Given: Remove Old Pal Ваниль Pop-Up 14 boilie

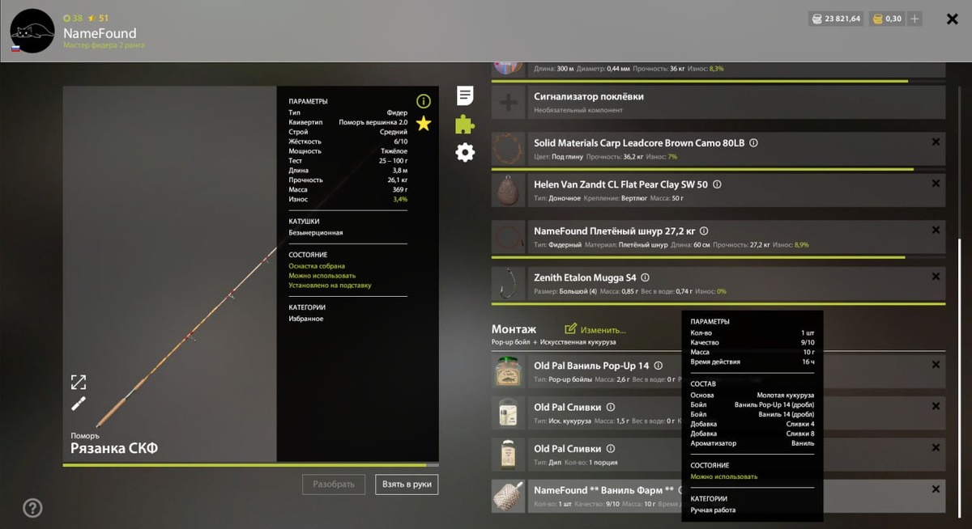Looking at the screenshot, I should click(x=936, y=364).
